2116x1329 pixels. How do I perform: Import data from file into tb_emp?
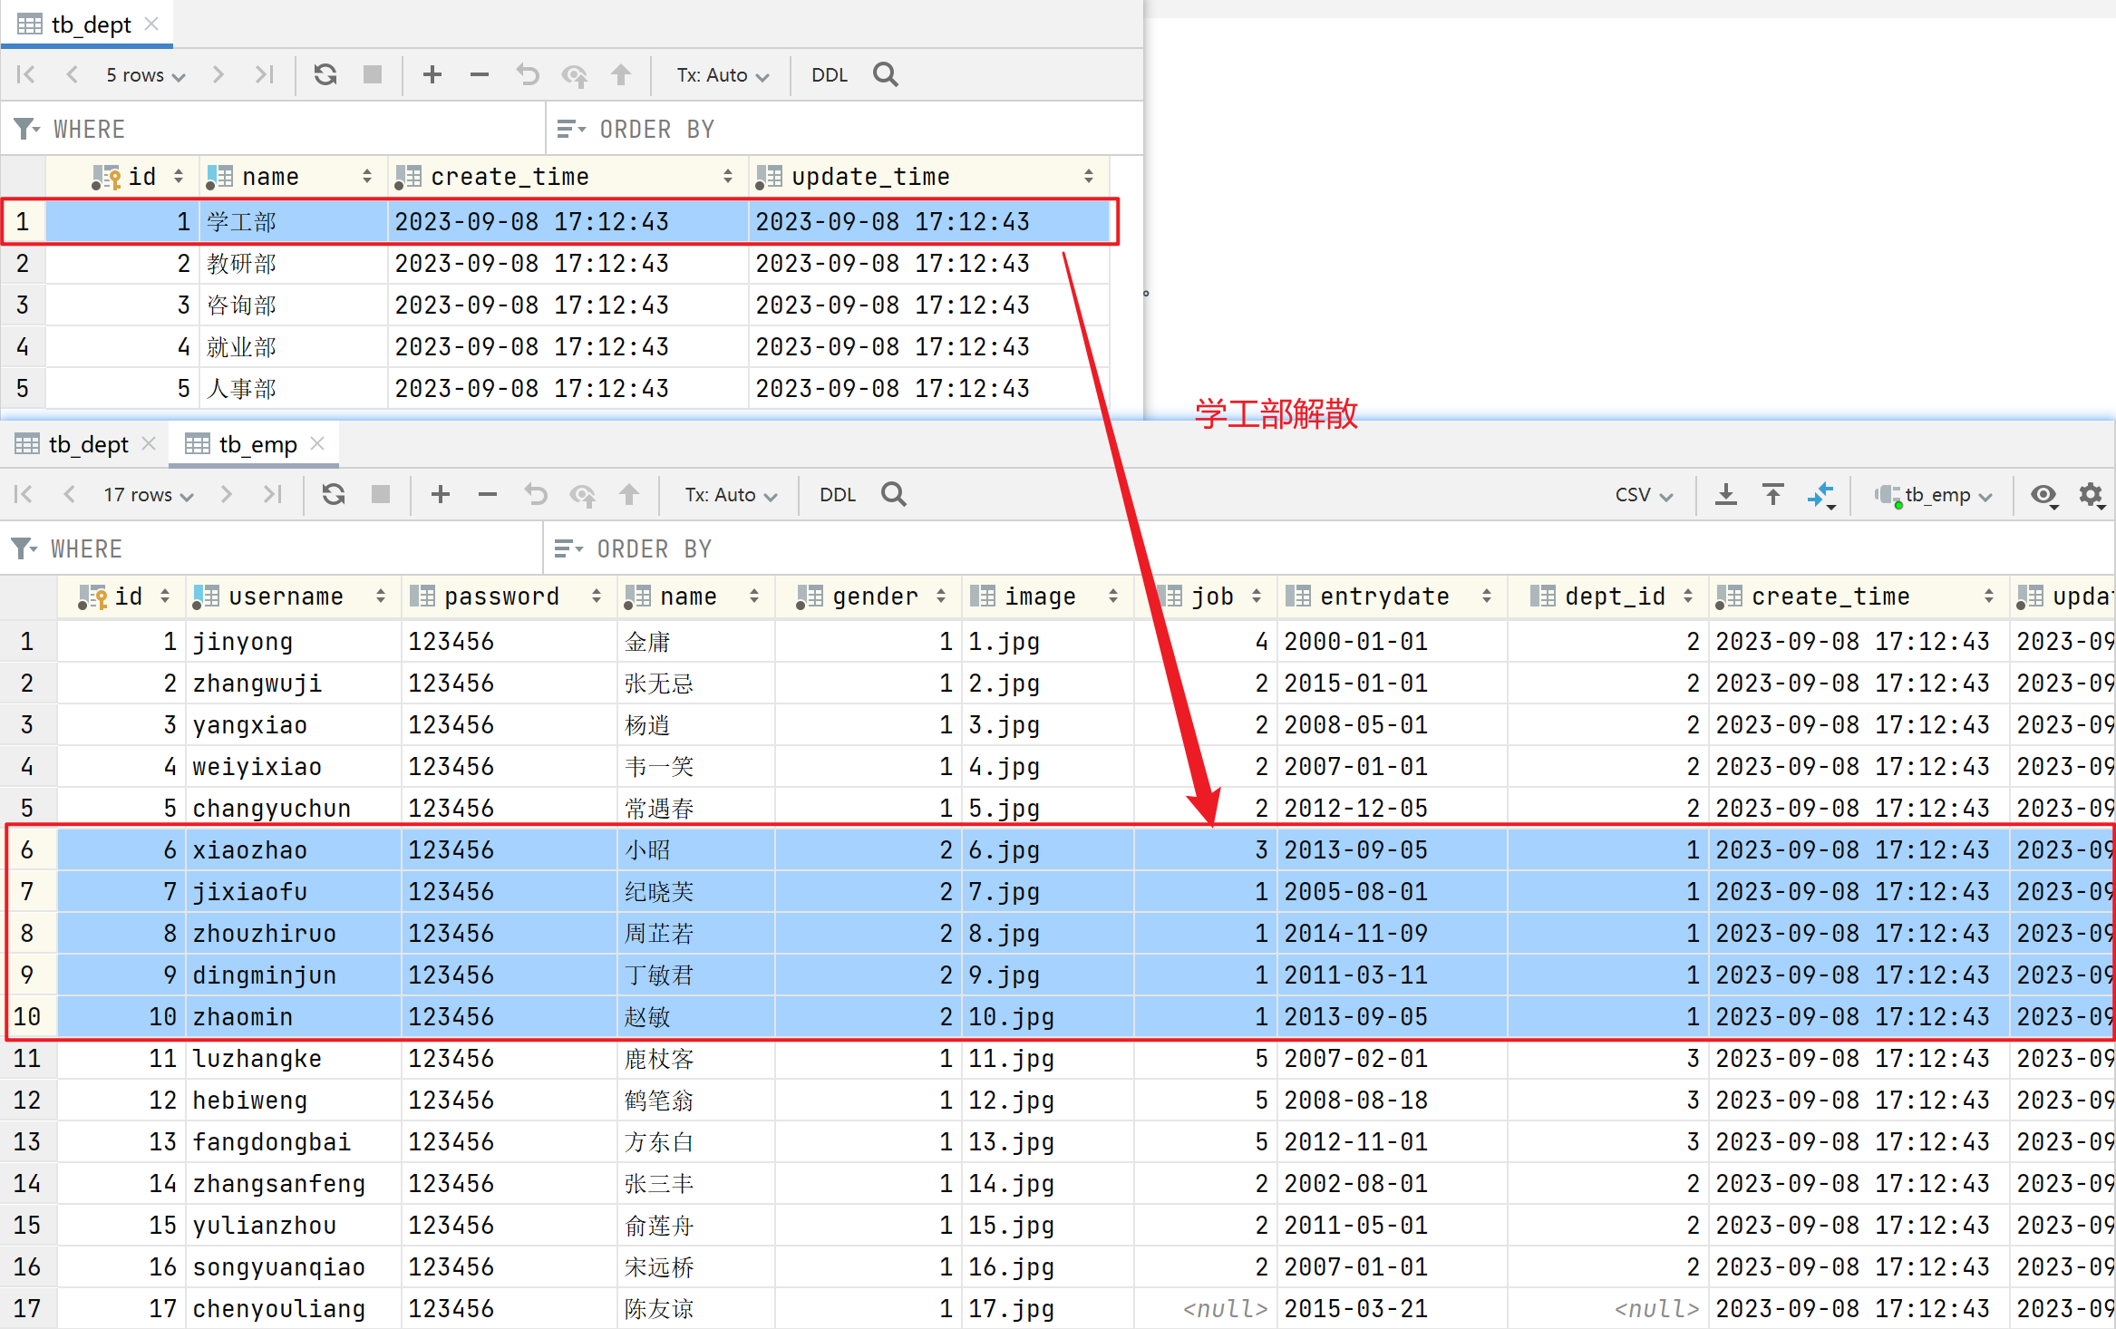tap(1773, 495)
